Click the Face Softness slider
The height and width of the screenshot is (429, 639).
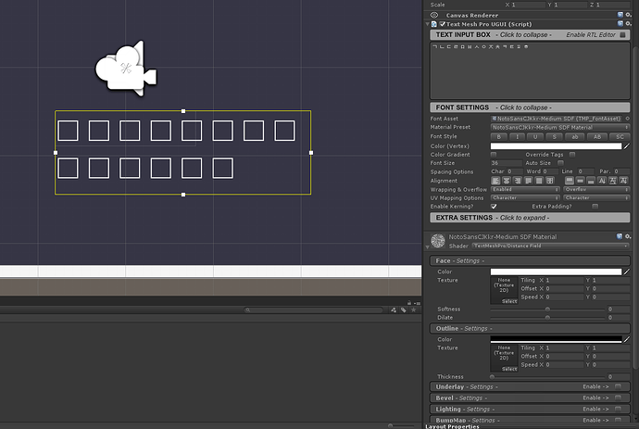click(546, 309)
